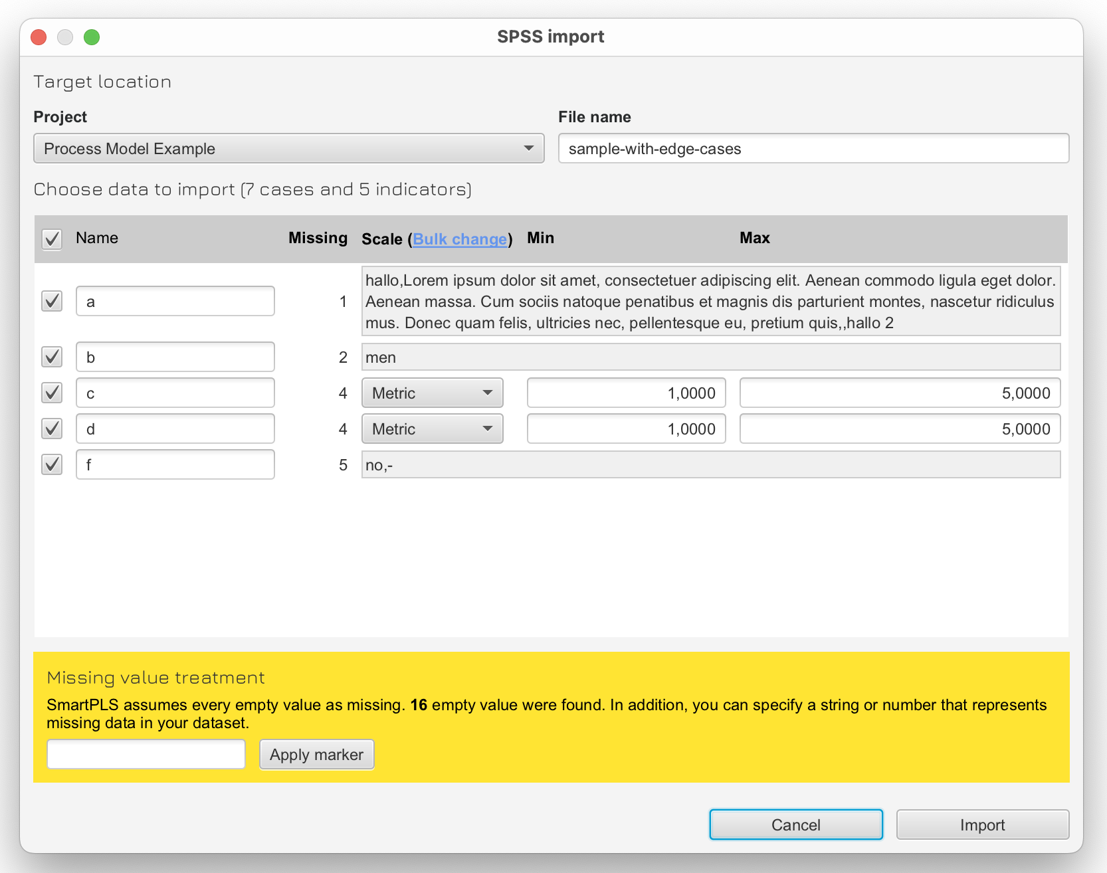Image resolution: width=1107 pixels, height=873 pixels.
Task: Open Scale dropdown for indicator c
Action: click(x=432, y=393)
